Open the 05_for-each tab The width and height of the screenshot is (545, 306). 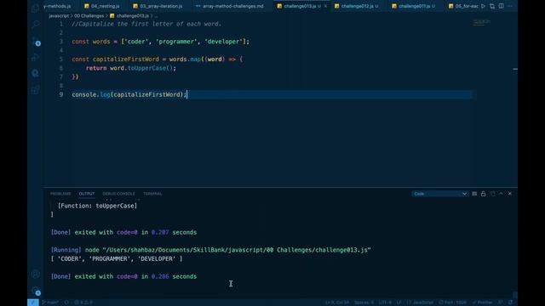(x=463, y=6)
